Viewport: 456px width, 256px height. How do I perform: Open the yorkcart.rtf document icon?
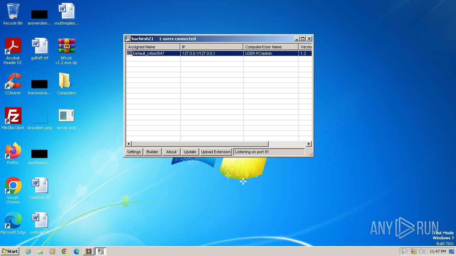(x=40, y=223)
